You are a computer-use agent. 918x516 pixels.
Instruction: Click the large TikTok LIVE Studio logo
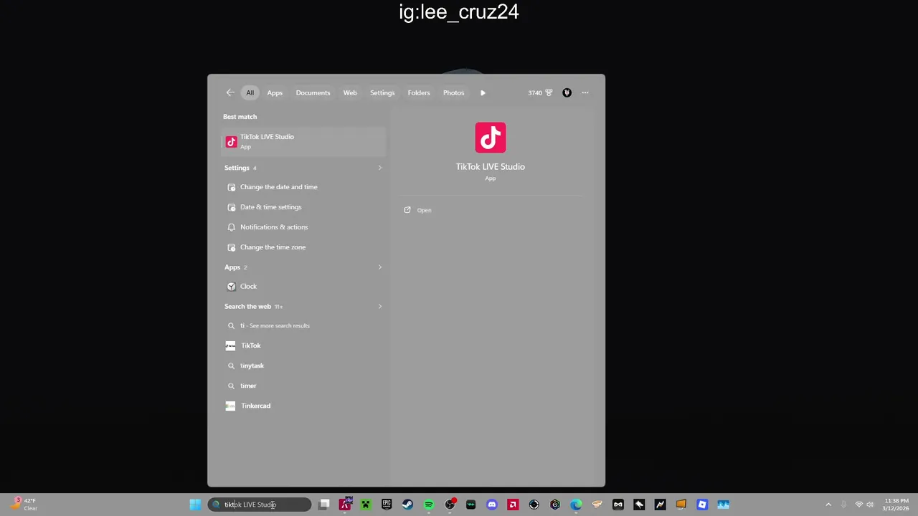[x=491, y=138]
